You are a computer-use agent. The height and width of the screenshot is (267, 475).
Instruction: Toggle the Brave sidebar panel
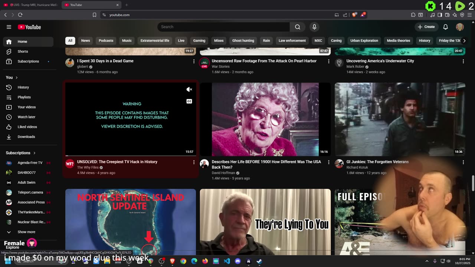(x=440, y=15)
